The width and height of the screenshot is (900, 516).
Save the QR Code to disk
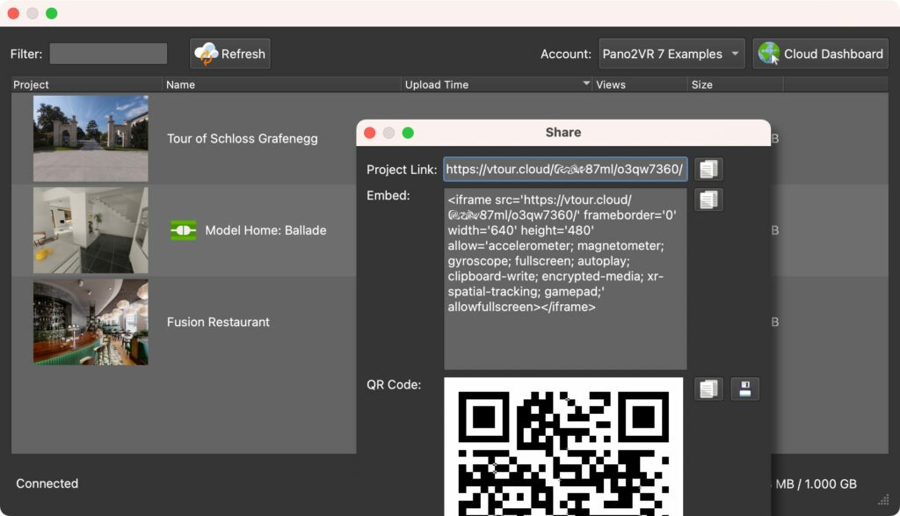pyautogui.click(x=745, y=389)
